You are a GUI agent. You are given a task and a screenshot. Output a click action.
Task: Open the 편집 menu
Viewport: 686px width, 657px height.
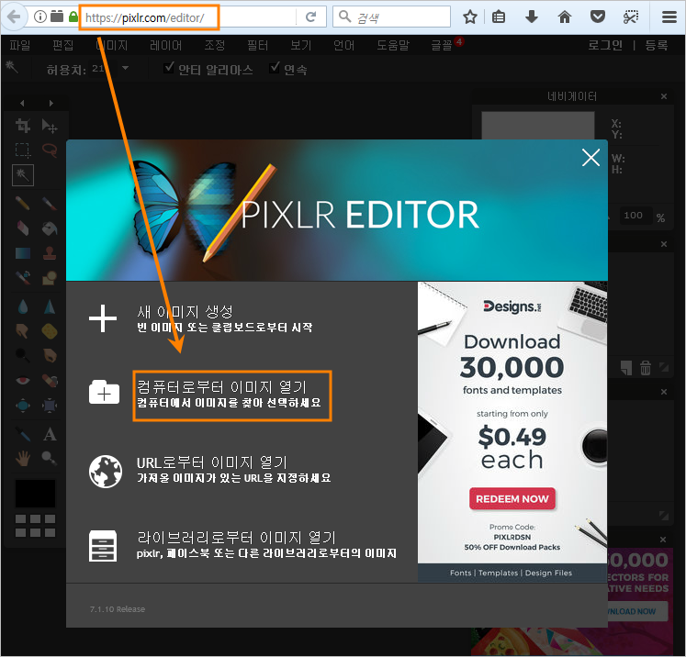pos(62,45)
